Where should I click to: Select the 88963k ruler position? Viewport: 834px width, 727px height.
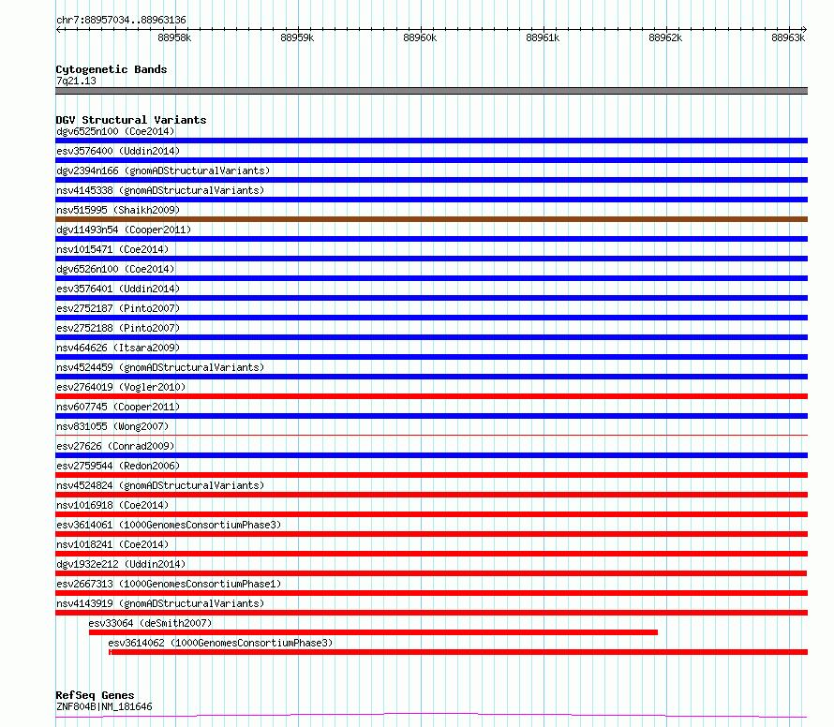[x=788, y=37]
